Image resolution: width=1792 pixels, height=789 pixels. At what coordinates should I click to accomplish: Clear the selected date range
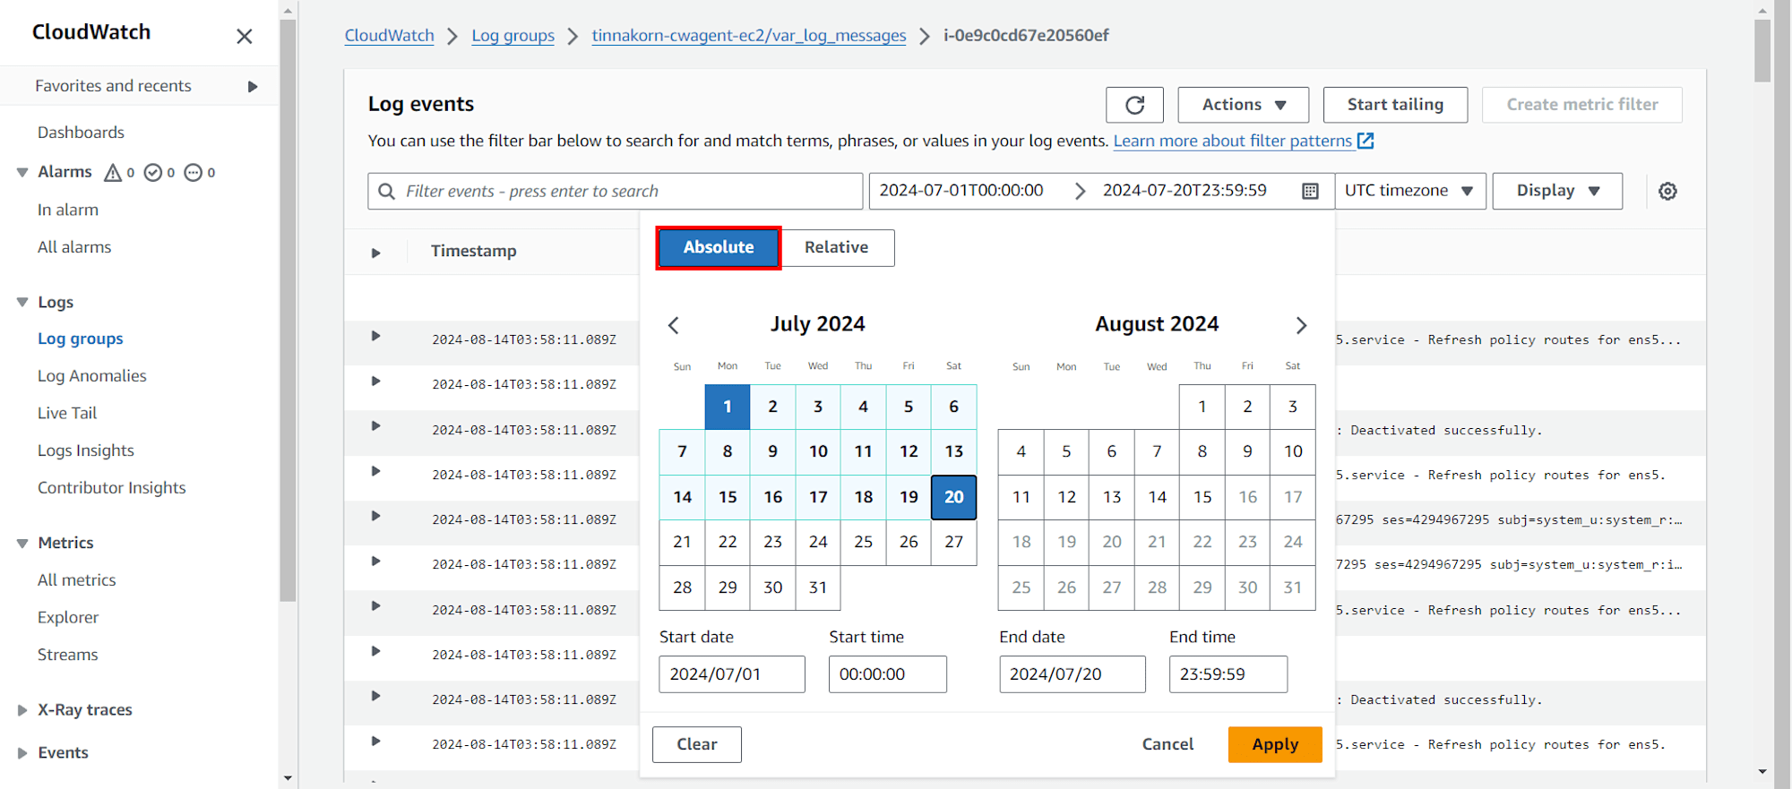[697, 744]
